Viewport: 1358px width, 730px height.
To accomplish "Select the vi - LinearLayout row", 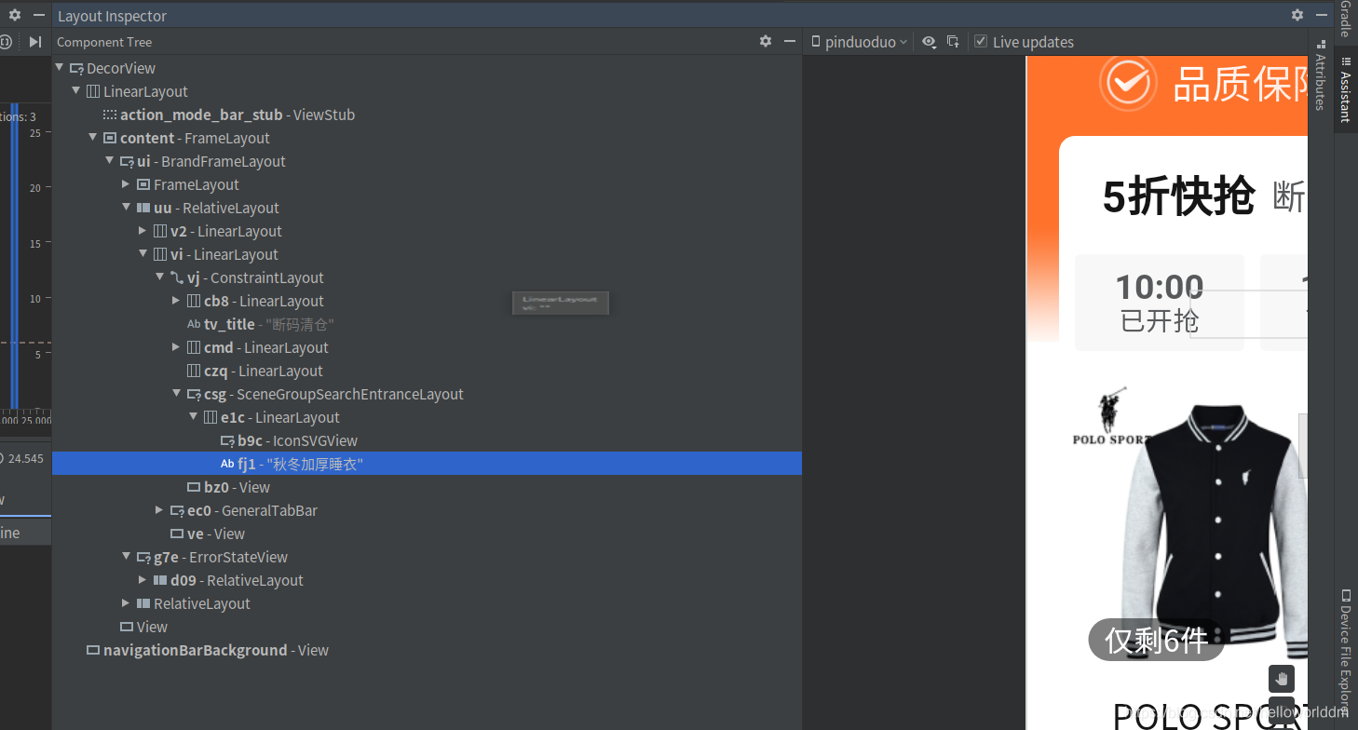I will click(x=427, y=254).
